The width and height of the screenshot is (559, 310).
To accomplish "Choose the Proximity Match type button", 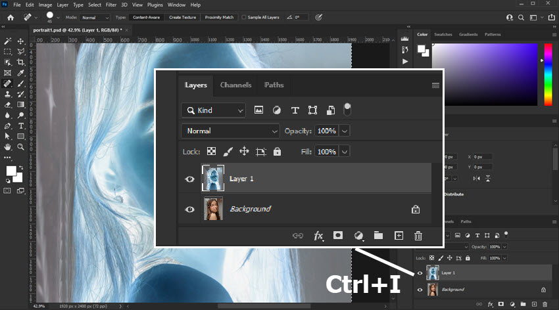I will 219,18.
